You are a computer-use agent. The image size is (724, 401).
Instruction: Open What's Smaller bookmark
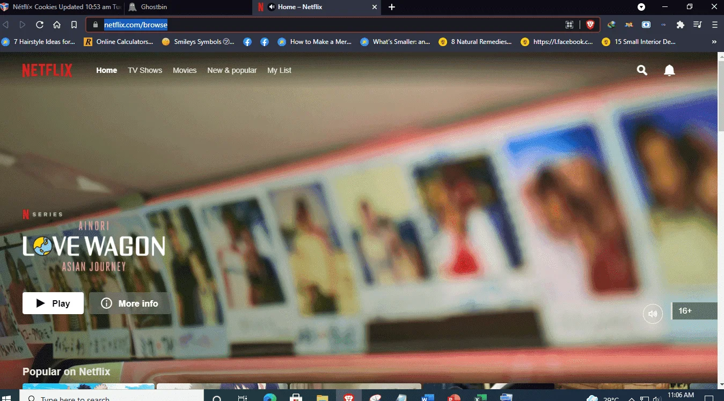[x=396, y=42]
